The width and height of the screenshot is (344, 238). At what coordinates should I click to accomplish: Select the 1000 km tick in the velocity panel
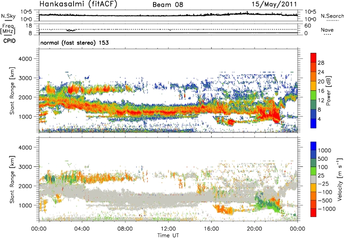point(25,205)
